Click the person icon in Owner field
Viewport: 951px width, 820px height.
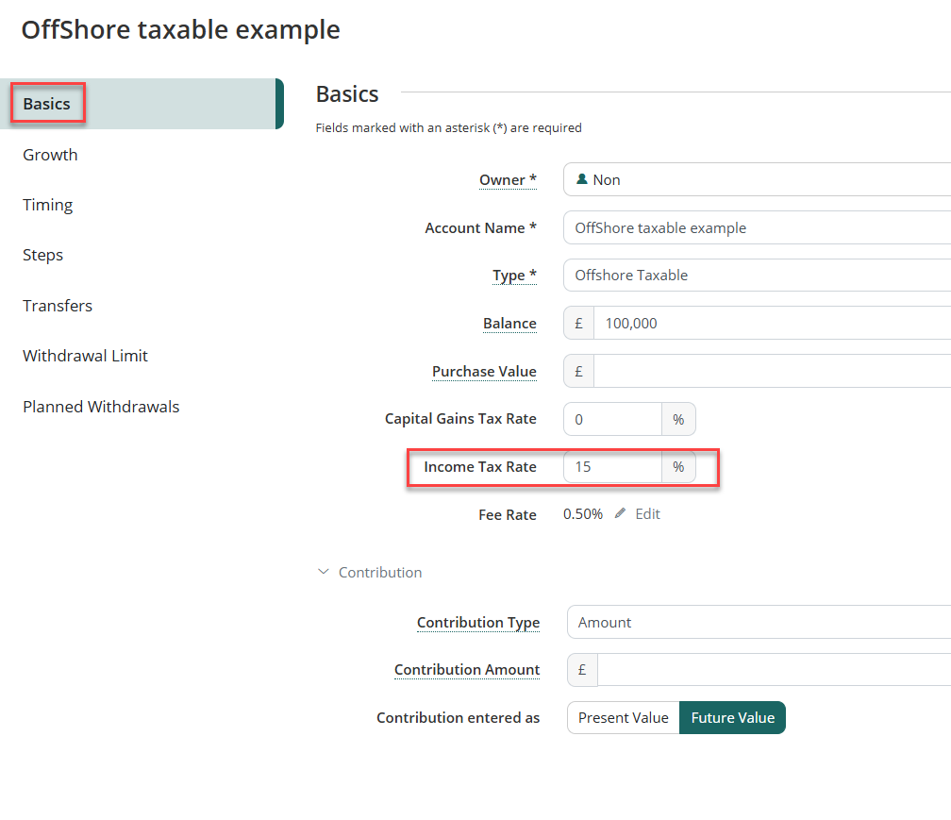pos(581,179)
